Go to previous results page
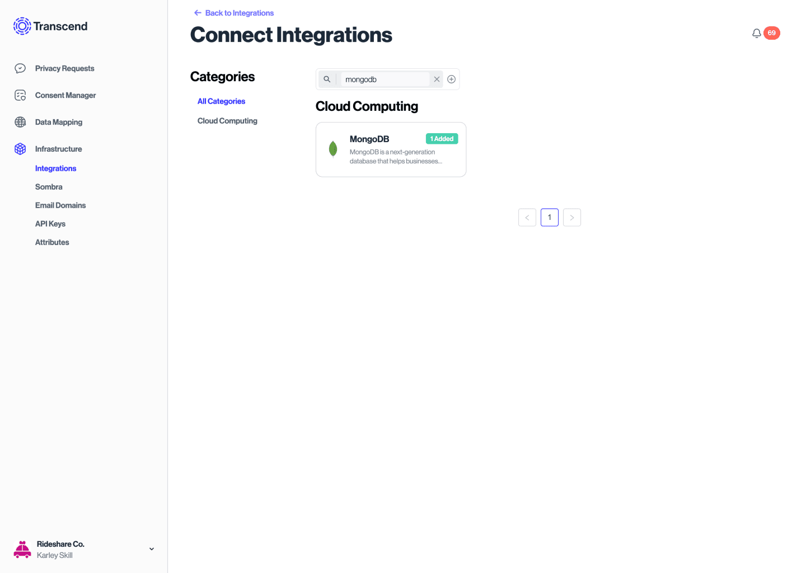The height and width of the screenshot is (573, 806). 527,218
